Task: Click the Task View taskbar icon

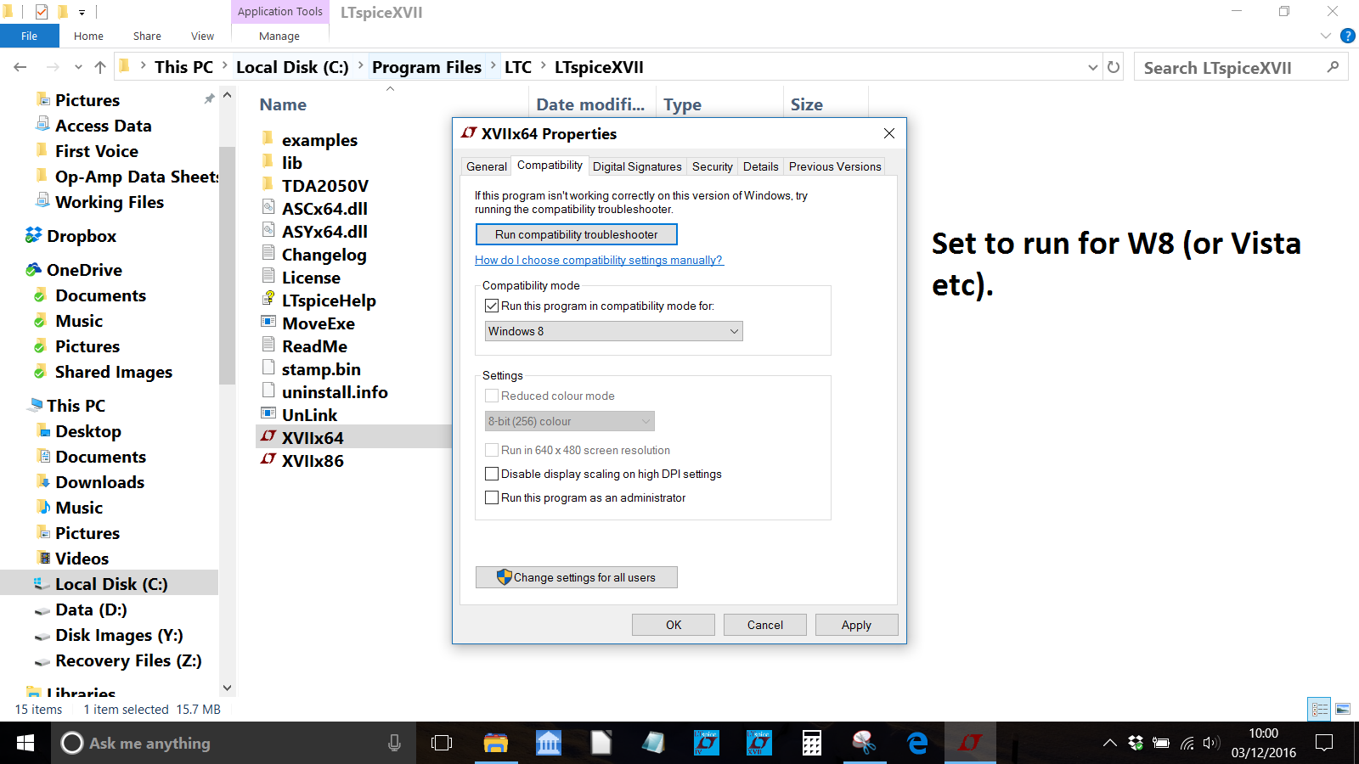Action: pyautogui.click(x=442, y=743)
